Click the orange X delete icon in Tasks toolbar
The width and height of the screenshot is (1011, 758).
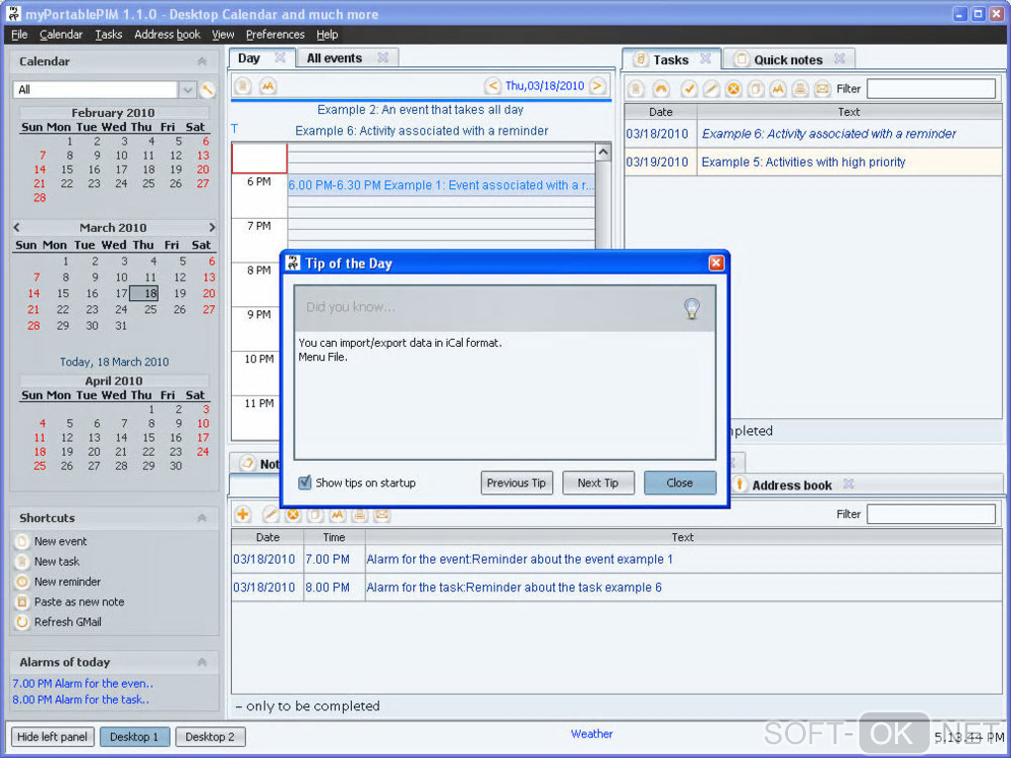pos(733,89)
